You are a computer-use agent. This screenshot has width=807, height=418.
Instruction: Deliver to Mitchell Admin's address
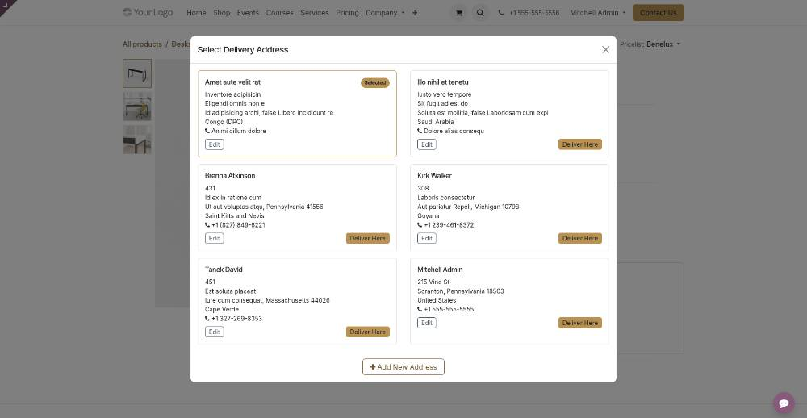[x=580, y=323]
